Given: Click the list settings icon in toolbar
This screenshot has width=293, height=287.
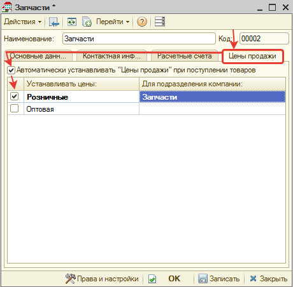Looking at the screenshot, I should coord(160,22).
